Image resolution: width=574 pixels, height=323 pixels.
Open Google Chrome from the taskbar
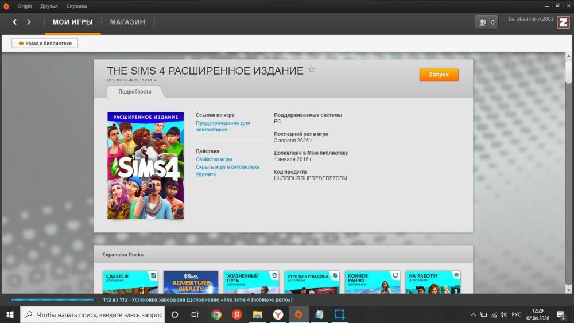click(x=216, y=314)
